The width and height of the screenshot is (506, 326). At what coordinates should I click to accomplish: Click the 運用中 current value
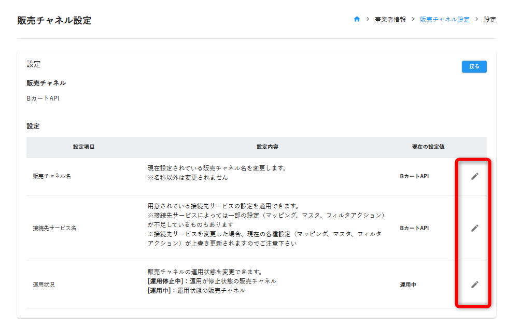click(407, 285)
